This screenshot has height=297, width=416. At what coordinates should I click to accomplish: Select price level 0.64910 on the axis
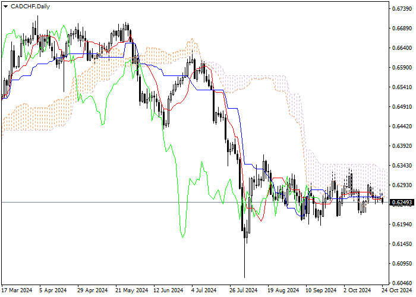pos(402,106)
